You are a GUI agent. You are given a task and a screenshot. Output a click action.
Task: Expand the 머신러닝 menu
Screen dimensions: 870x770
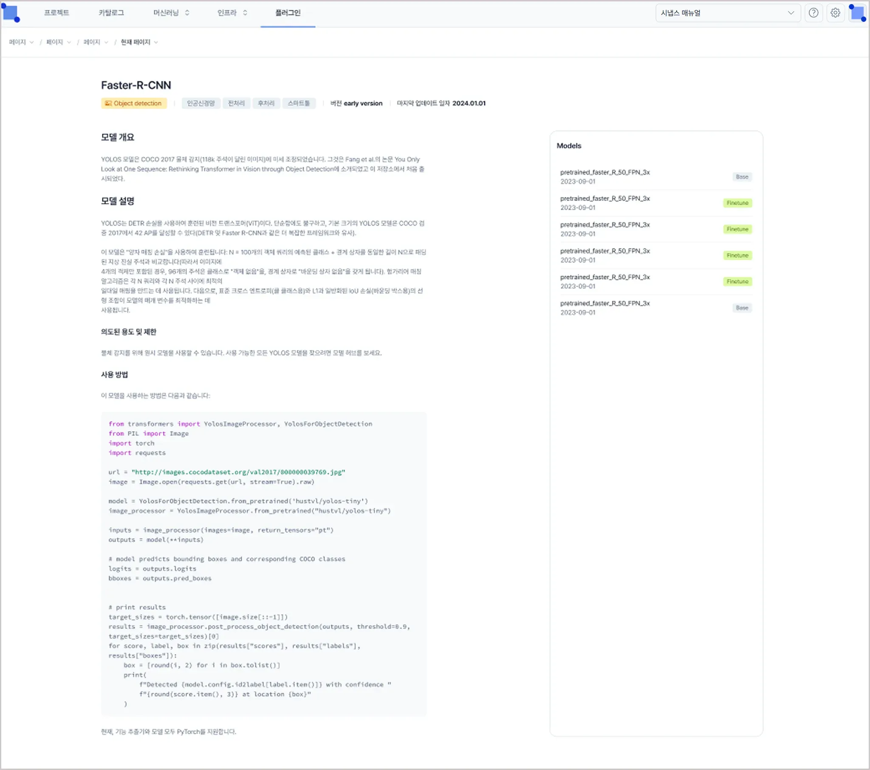point(171,13)
